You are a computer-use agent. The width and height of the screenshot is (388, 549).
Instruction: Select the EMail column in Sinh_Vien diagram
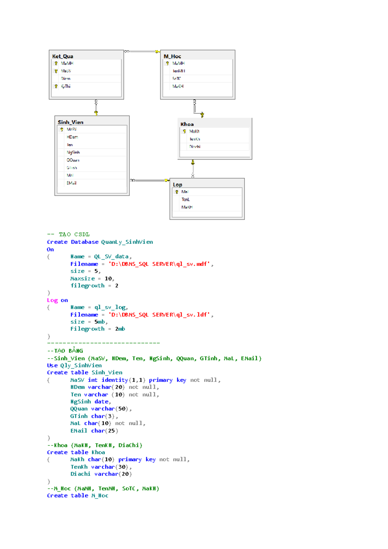tap(92, 183)
